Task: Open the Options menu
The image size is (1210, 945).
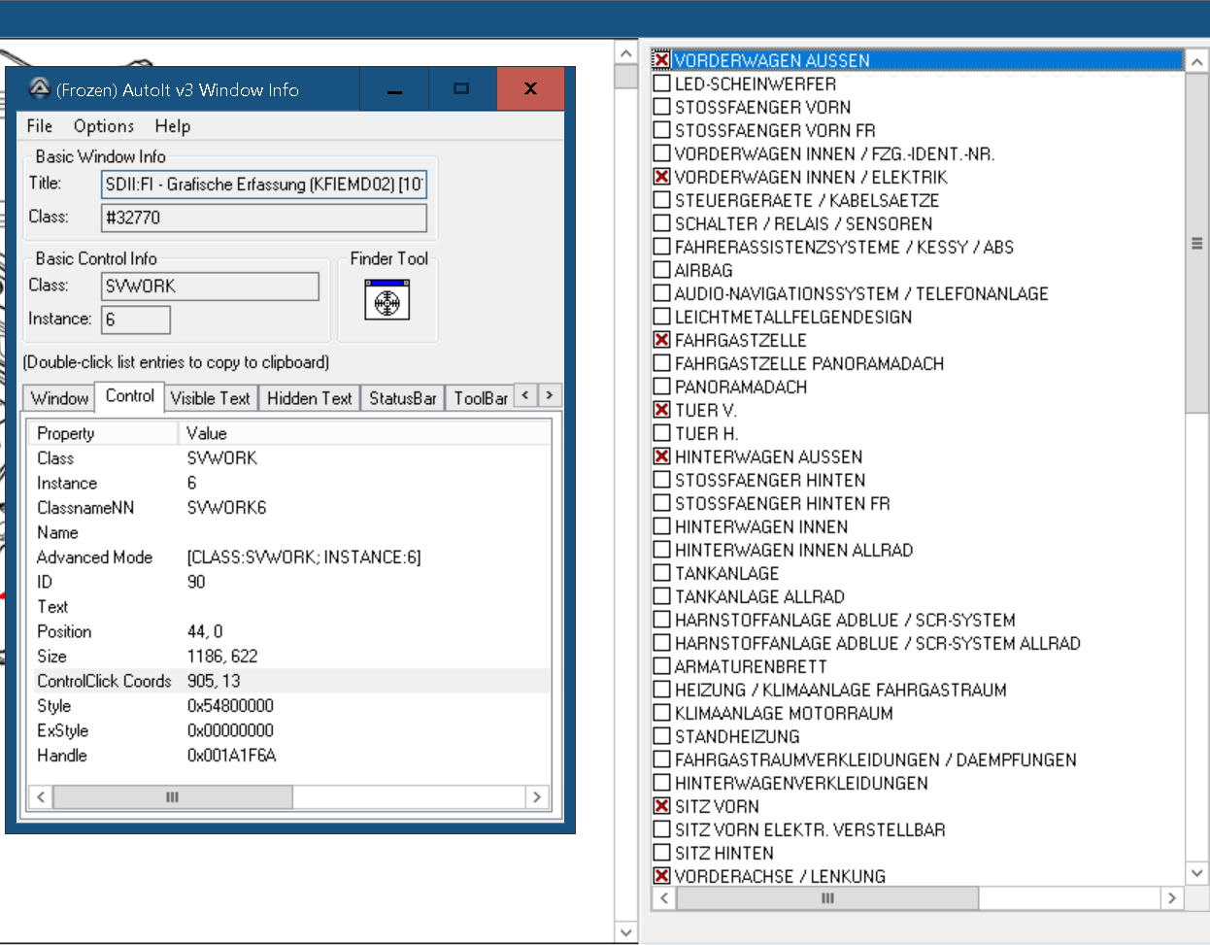Action: pyautogui.click(x=104, y=126)
